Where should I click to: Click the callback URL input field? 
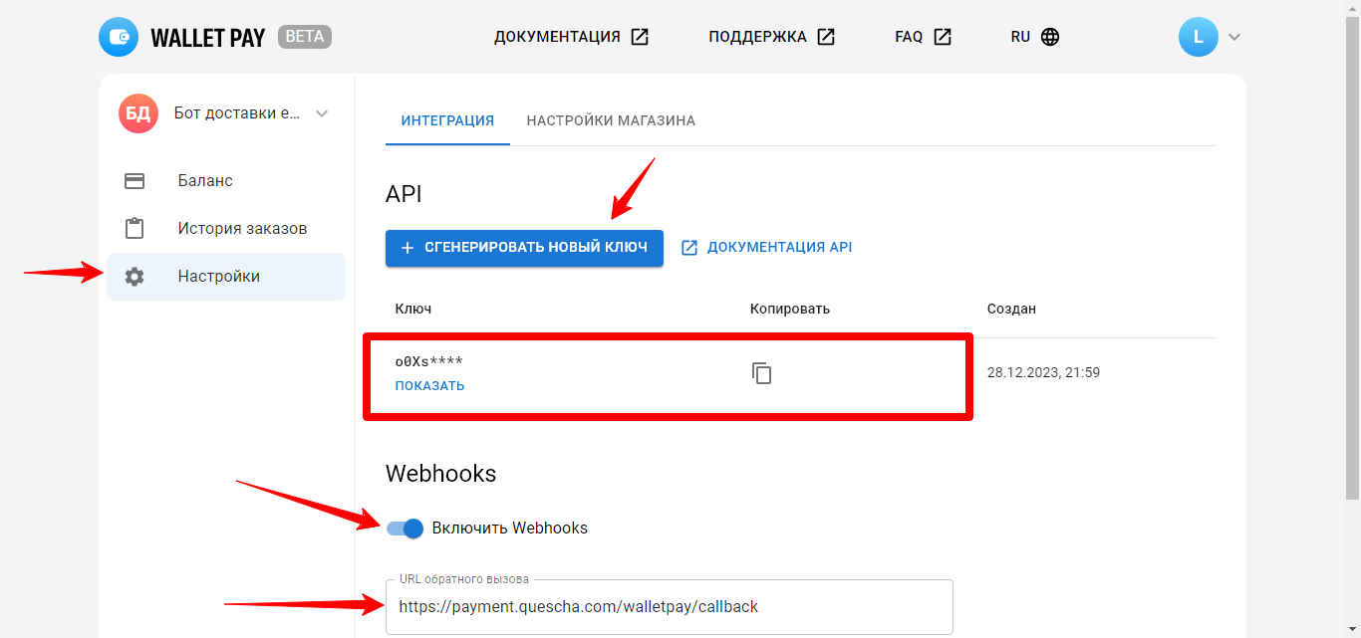click(x=668, y=606)
